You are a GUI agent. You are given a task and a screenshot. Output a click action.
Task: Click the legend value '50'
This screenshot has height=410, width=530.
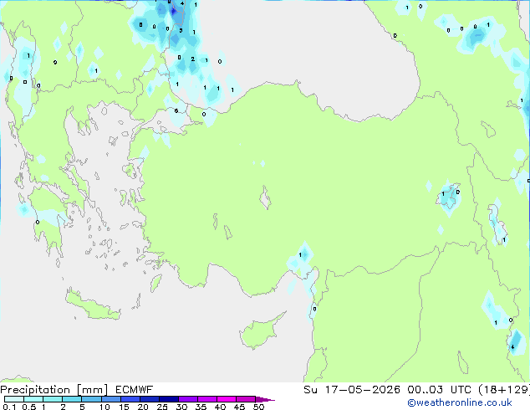tap(258, 407)
